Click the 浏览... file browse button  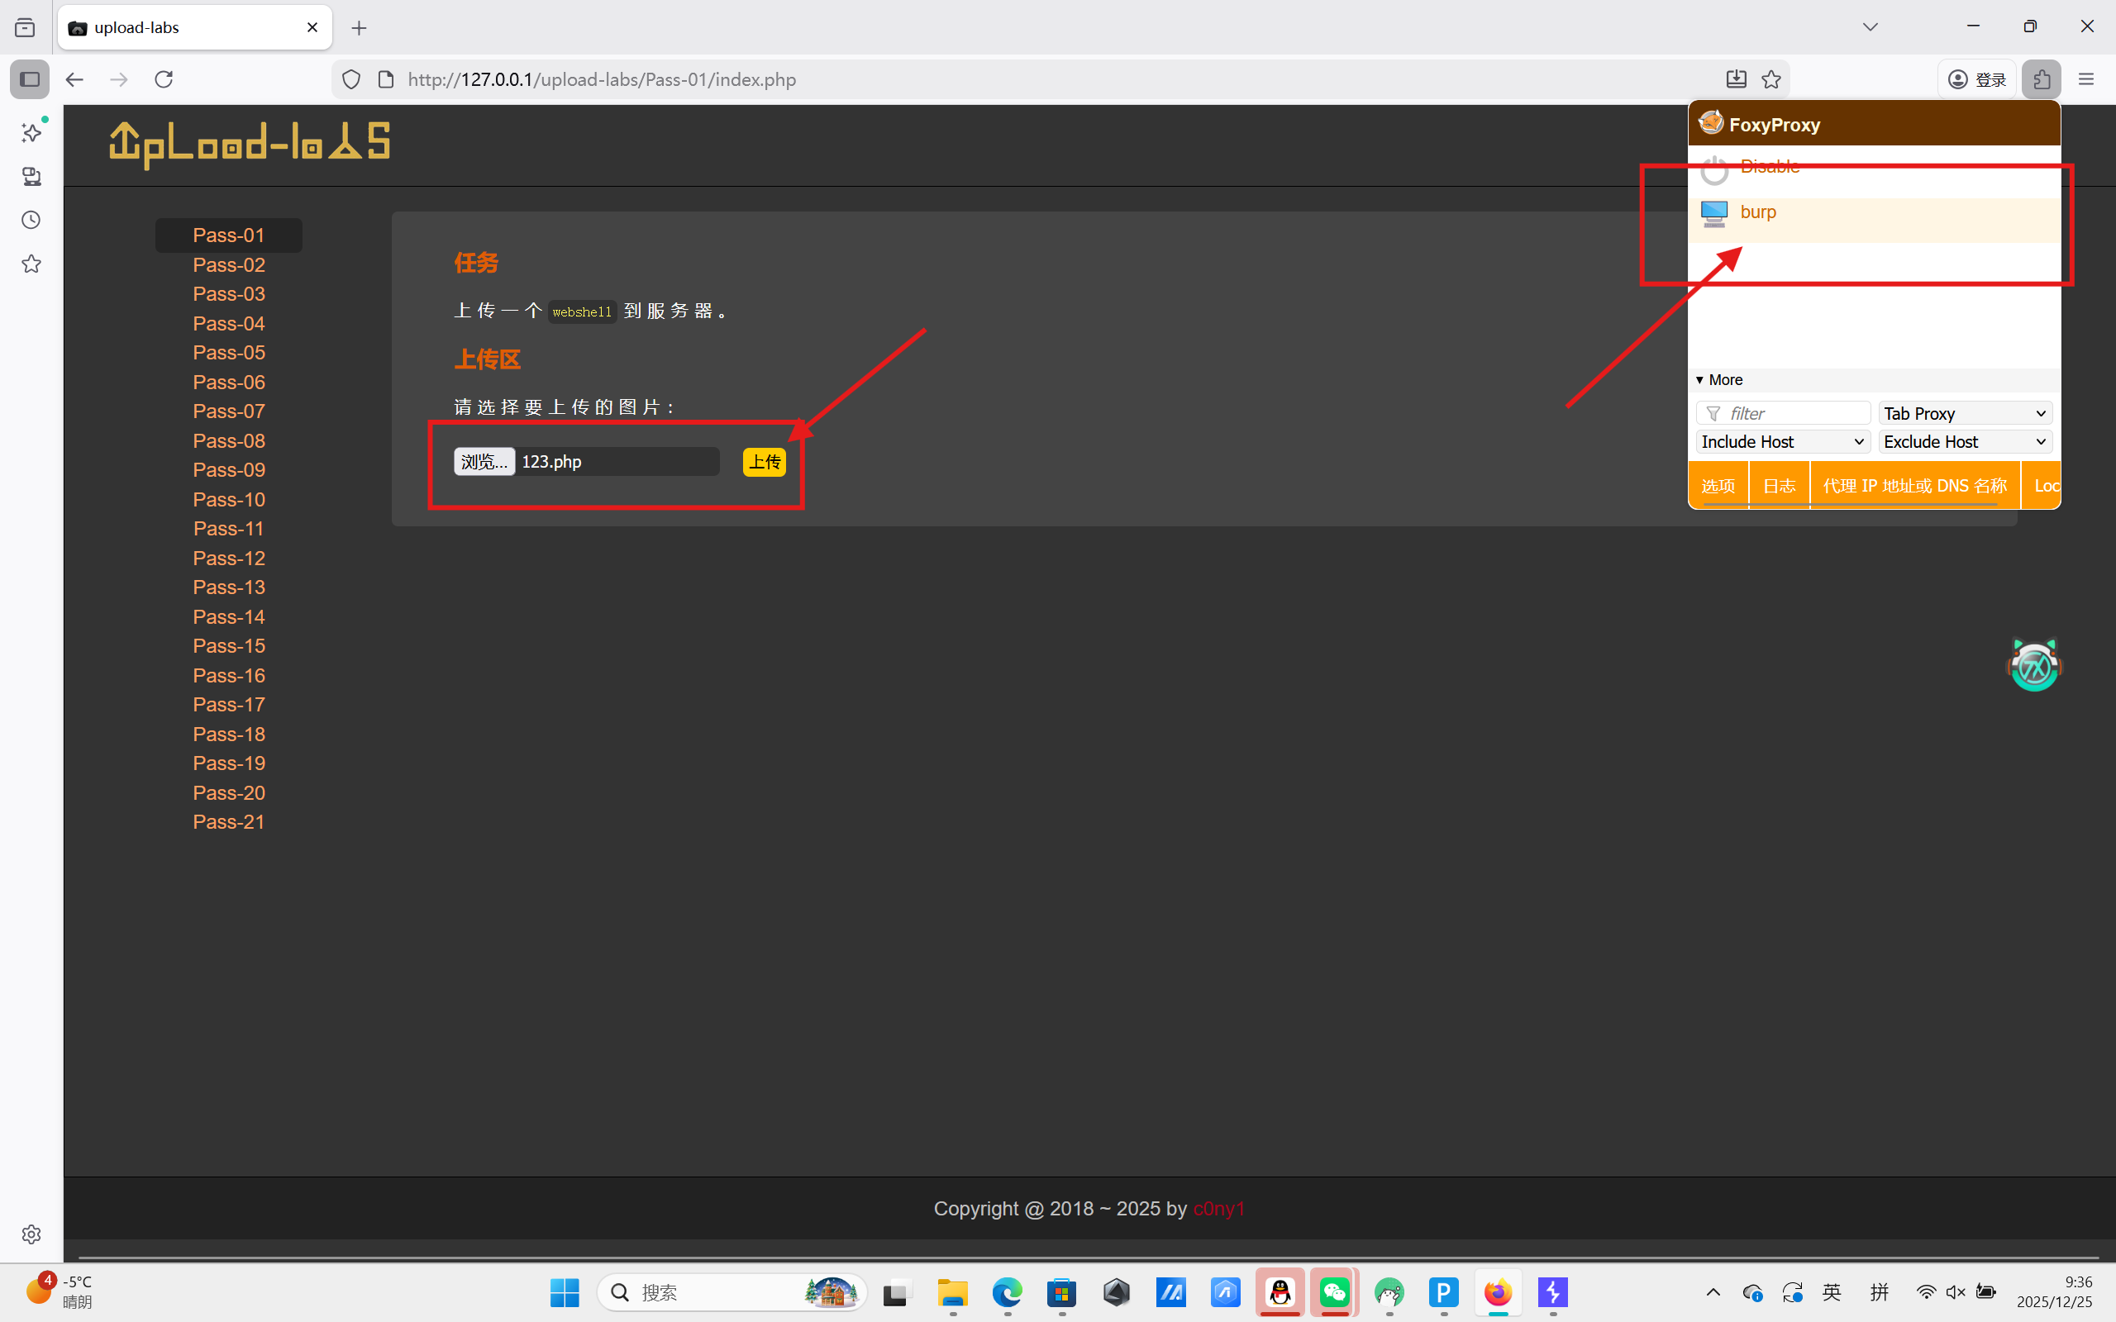click(x=484, y=462)
